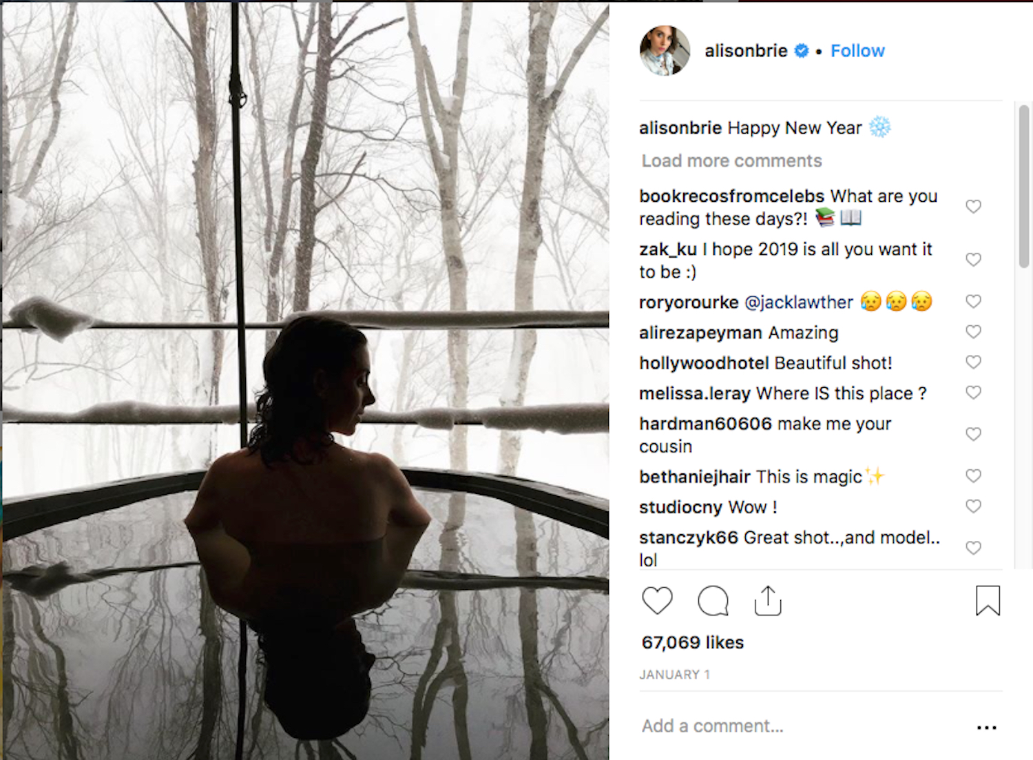Like zak_ku's comment about 2019
Viewport: 1033px width, 760px height.
[973, 260]
